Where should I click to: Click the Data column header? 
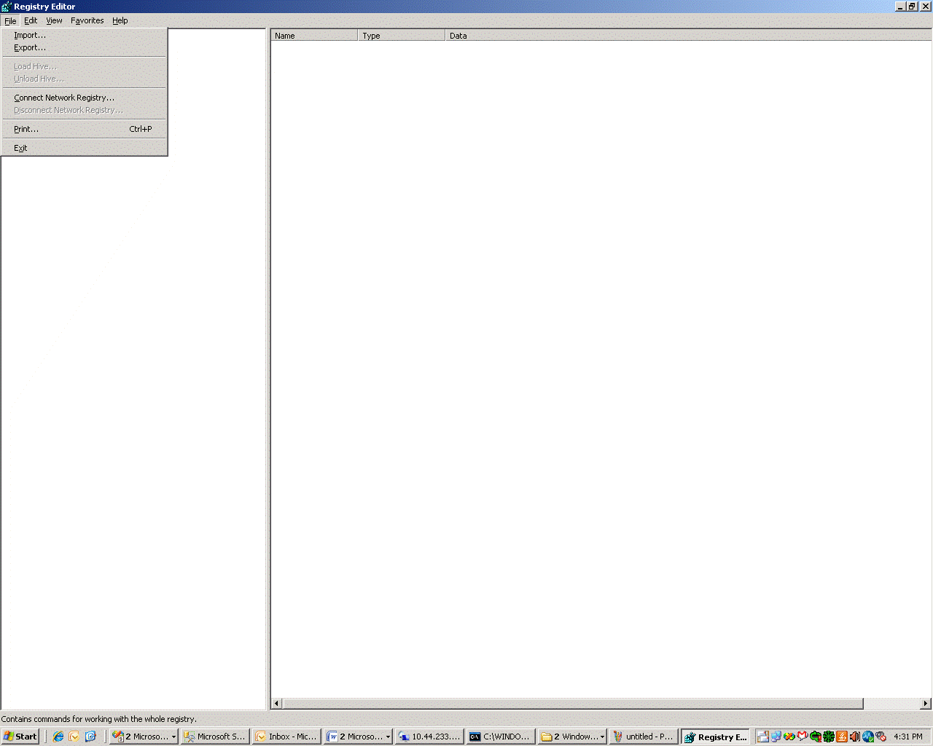[689, 36]
